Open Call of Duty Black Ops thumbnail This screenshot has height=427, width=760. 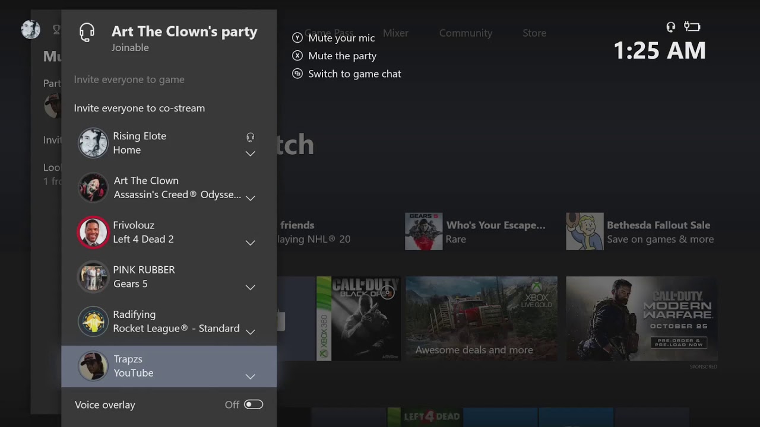click(359, 318)
